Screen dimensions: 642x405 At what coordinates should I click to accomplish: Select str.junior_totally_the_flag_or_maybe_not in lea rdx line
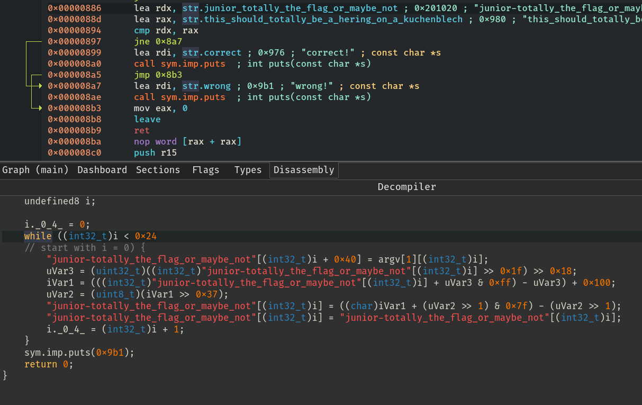pyautogui.click(x=290, y=8)
